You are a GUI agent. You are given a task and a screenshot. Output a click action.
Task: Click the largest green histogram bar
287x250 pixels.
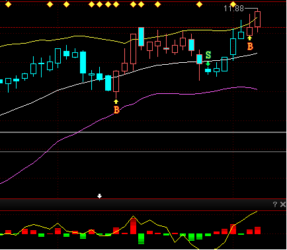141,239
